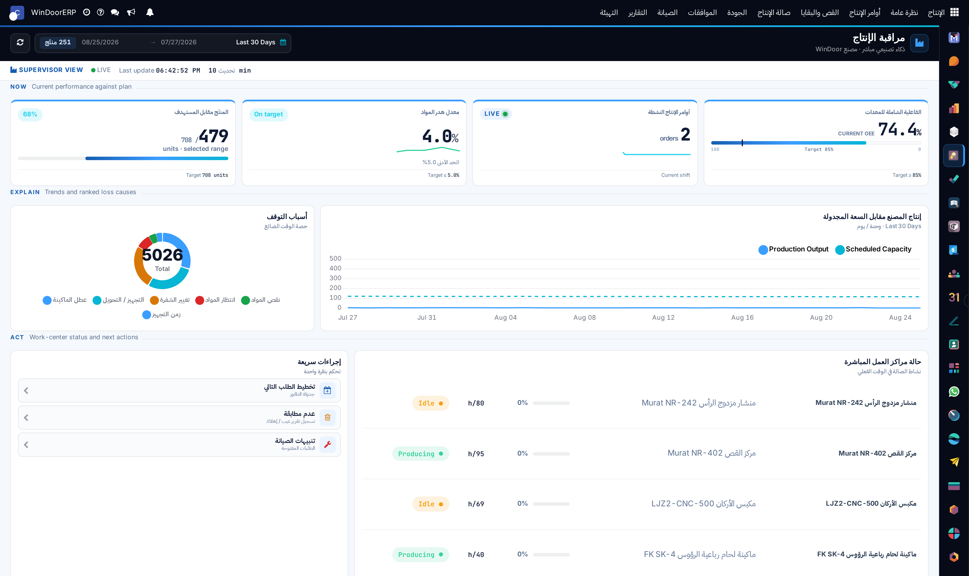This screenshot has height=576, width=969.
Task: Open the blue dollar invoice sidebar app
Action: [x=954, y=250]
